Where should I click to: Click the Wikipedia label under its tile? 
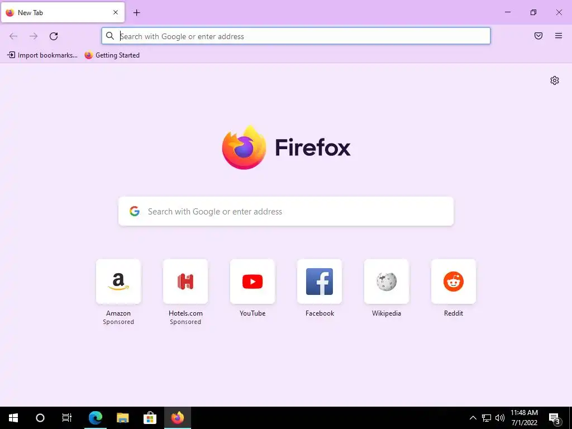click(x=387, y=313)
